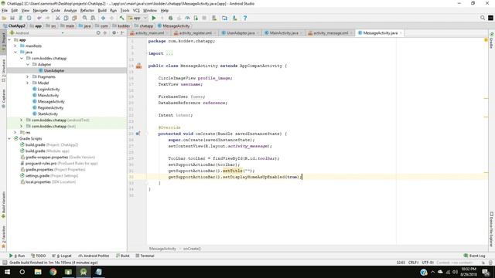
Task: Click the override gutter icon beside onCreate
Action: coord(138,134)
